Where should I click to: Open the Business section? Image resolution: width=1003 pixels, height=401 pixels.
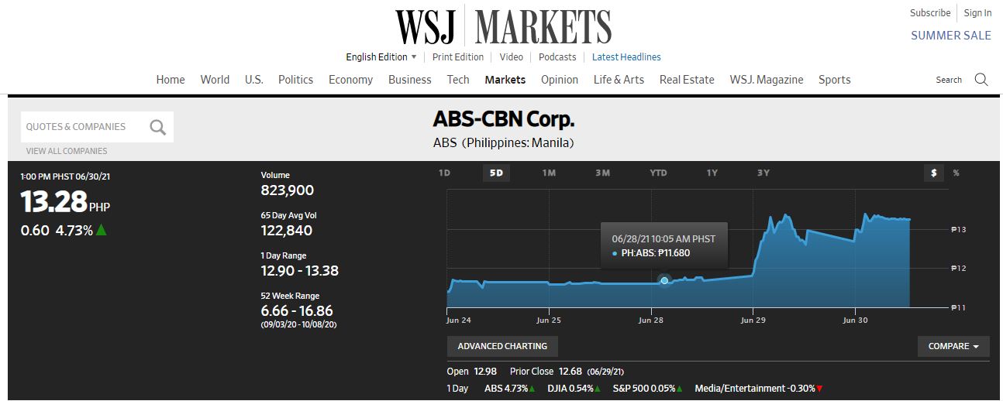[x=410, y=80]
